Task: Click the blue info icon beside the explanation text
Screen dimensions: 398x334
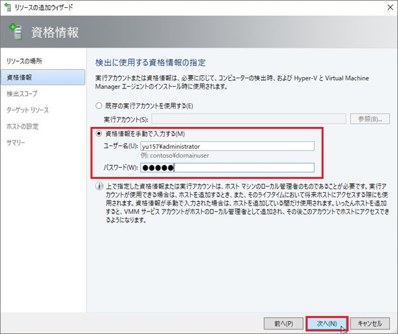Action: [98, 187]
